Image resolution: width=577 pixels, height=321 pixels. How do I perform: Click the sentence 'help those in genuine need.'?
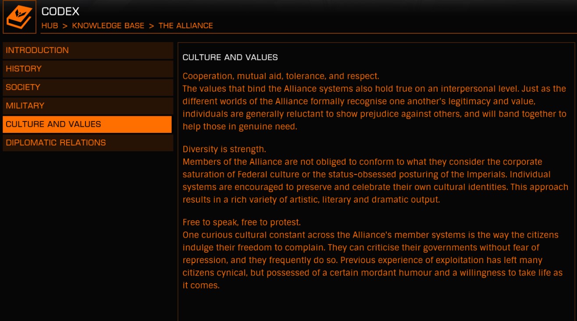tap(240, 127)
